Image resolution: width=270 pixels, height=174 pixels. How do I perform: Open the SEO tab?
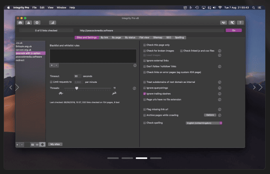point(169,38)
